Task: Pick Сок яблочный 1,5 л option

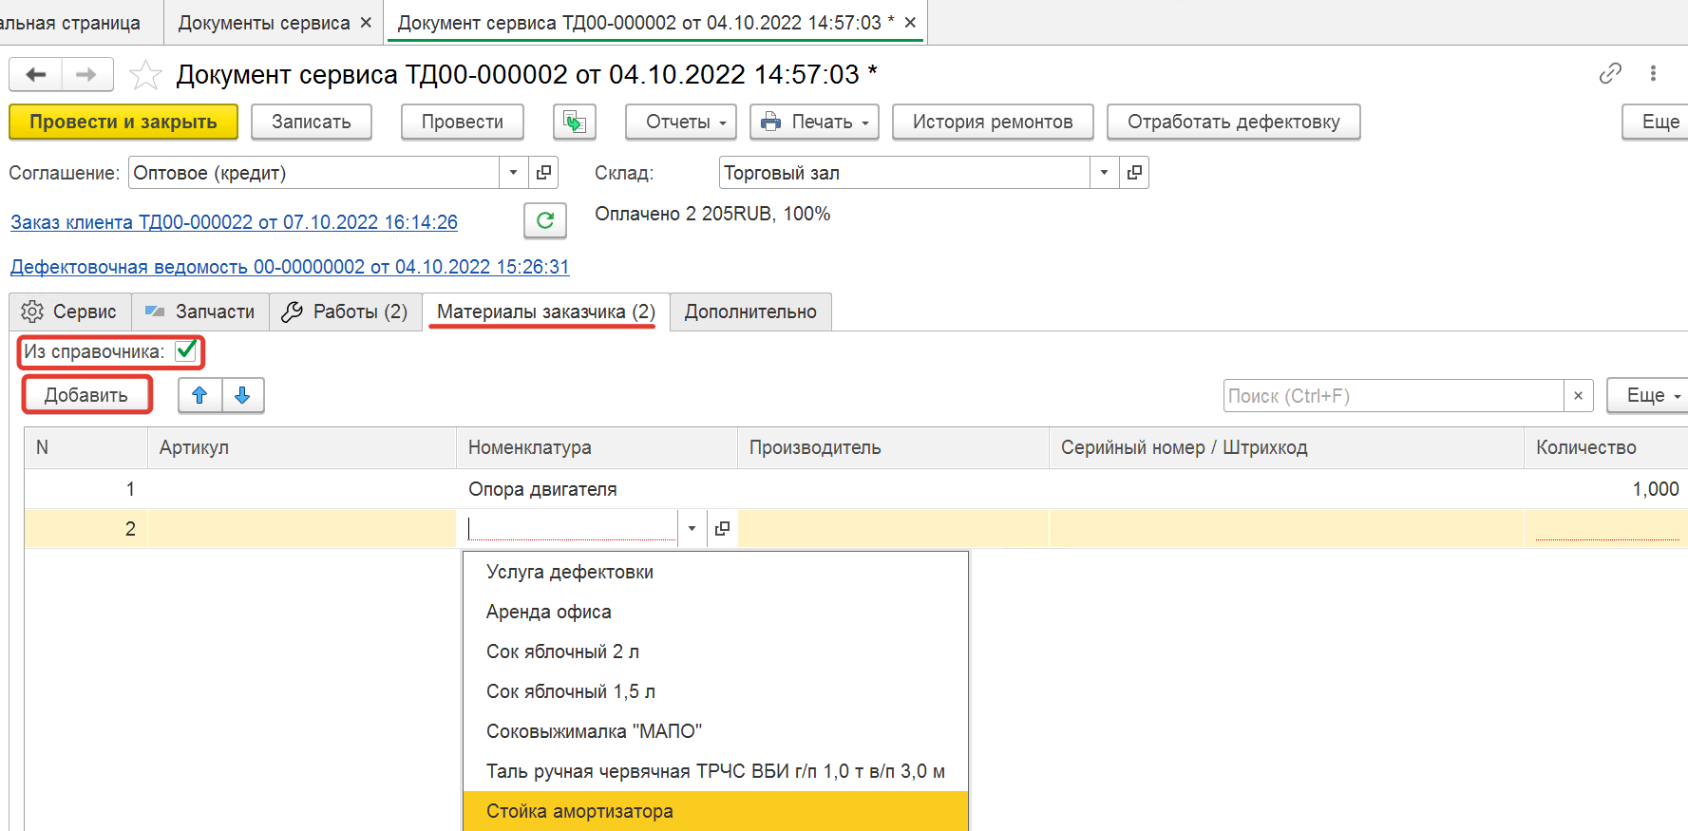Action: (x=715, y=691)
